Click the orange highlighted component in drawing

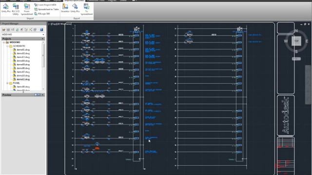click(x=97, y=148)
